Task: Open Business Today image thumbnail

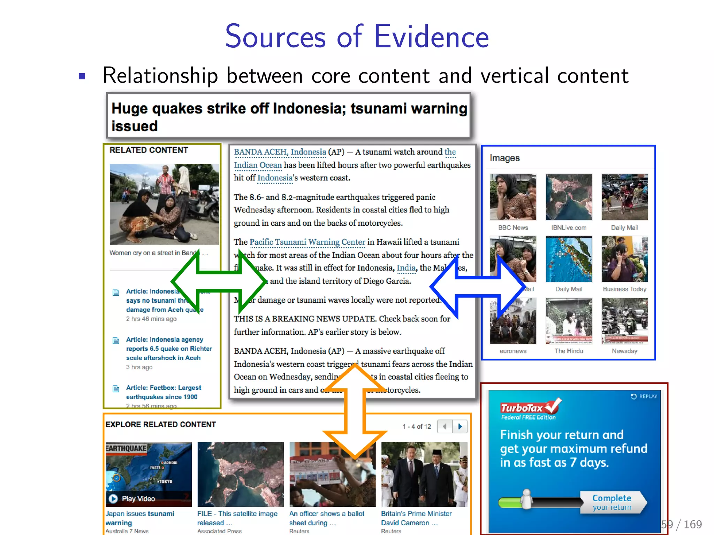Action: coord(624,259)
